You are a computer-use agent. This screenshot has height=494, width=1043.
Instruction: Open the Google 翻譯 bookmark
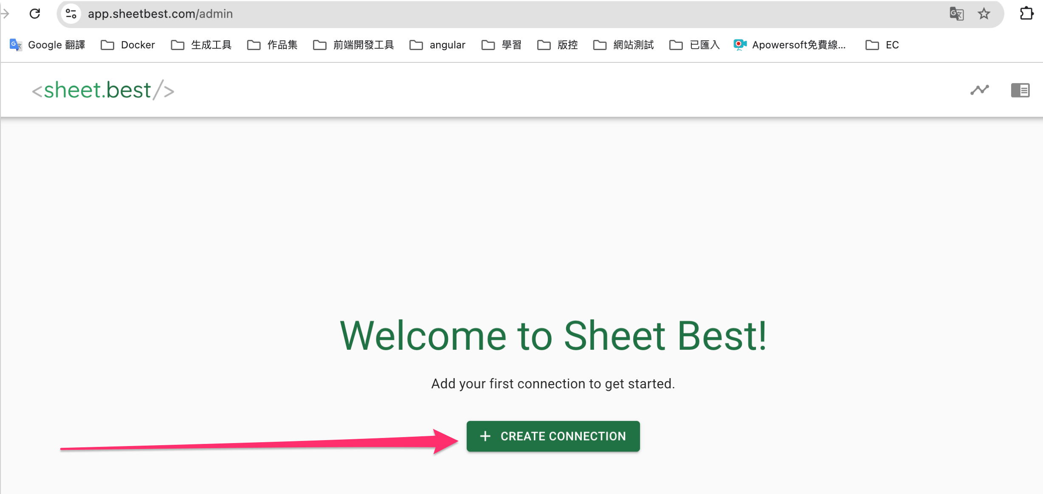[x=48, y=45]
